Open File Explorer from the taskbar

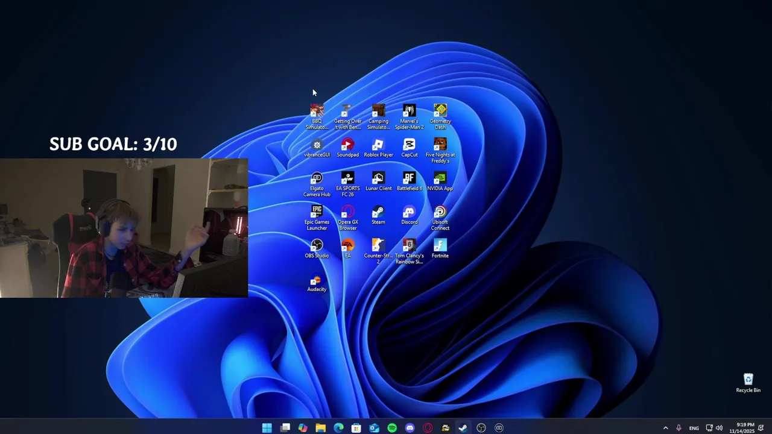(x=321, y=428)
